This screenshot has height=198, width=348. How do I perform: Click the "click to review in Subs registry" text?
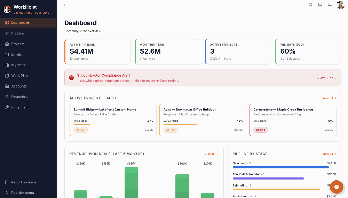coord(157,81)
